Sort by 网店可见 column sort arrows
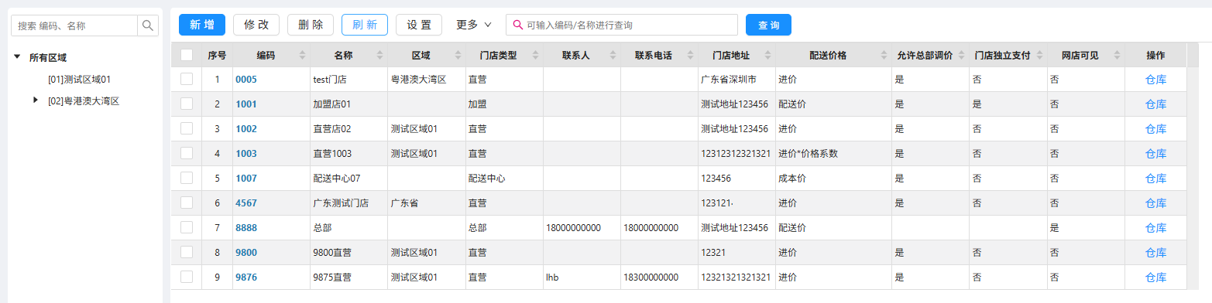This screenshot has width=1212, height=303. point(1116,55)
